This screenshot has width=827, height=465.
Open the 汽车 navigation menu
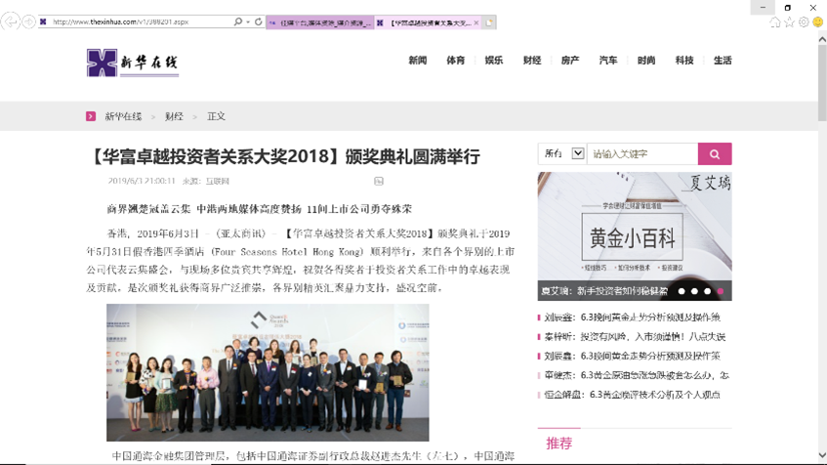tap(608, 61)
